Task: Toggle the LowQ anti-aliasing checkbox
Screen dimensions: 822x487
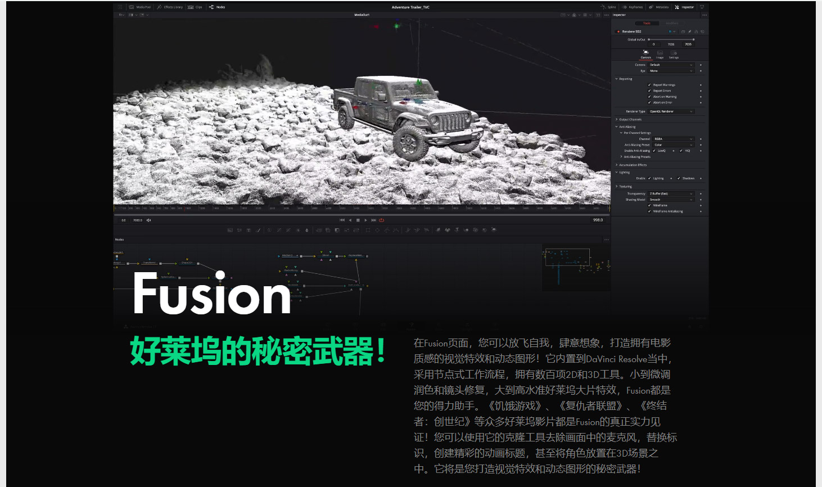Action: (x=654, y=151)
